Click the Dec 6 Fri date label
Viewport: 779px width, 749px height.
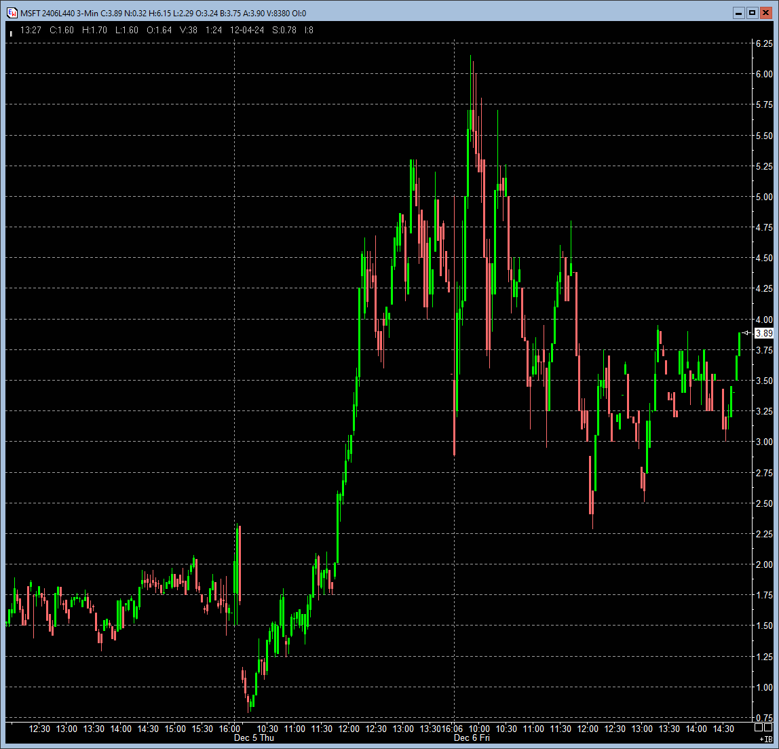tap(472, 737)
